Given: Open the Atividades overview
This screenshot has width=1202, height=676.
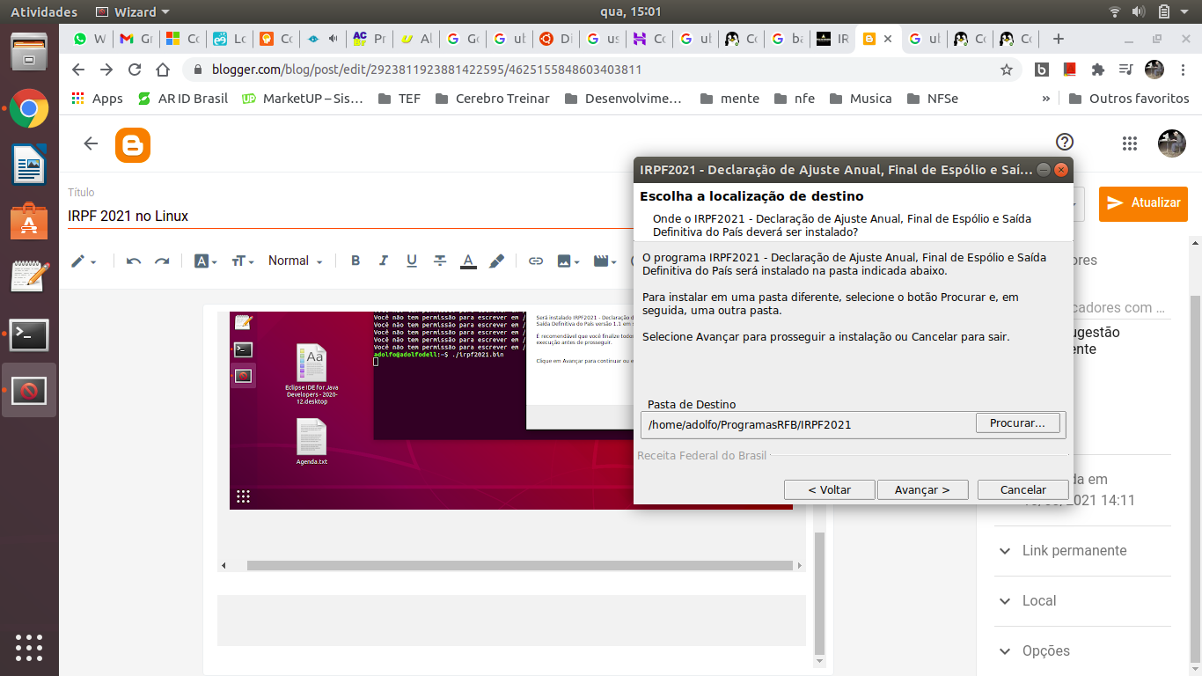Looking at the screenshot, I should coord(44,12).
